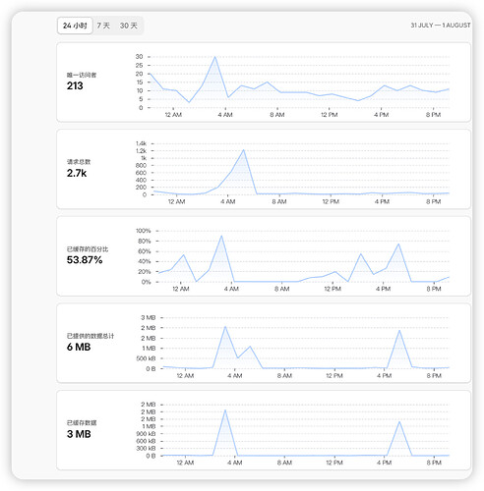The image size is (484, 491).
Task: Click the first peak in data served chart
Action: point(225,327)
